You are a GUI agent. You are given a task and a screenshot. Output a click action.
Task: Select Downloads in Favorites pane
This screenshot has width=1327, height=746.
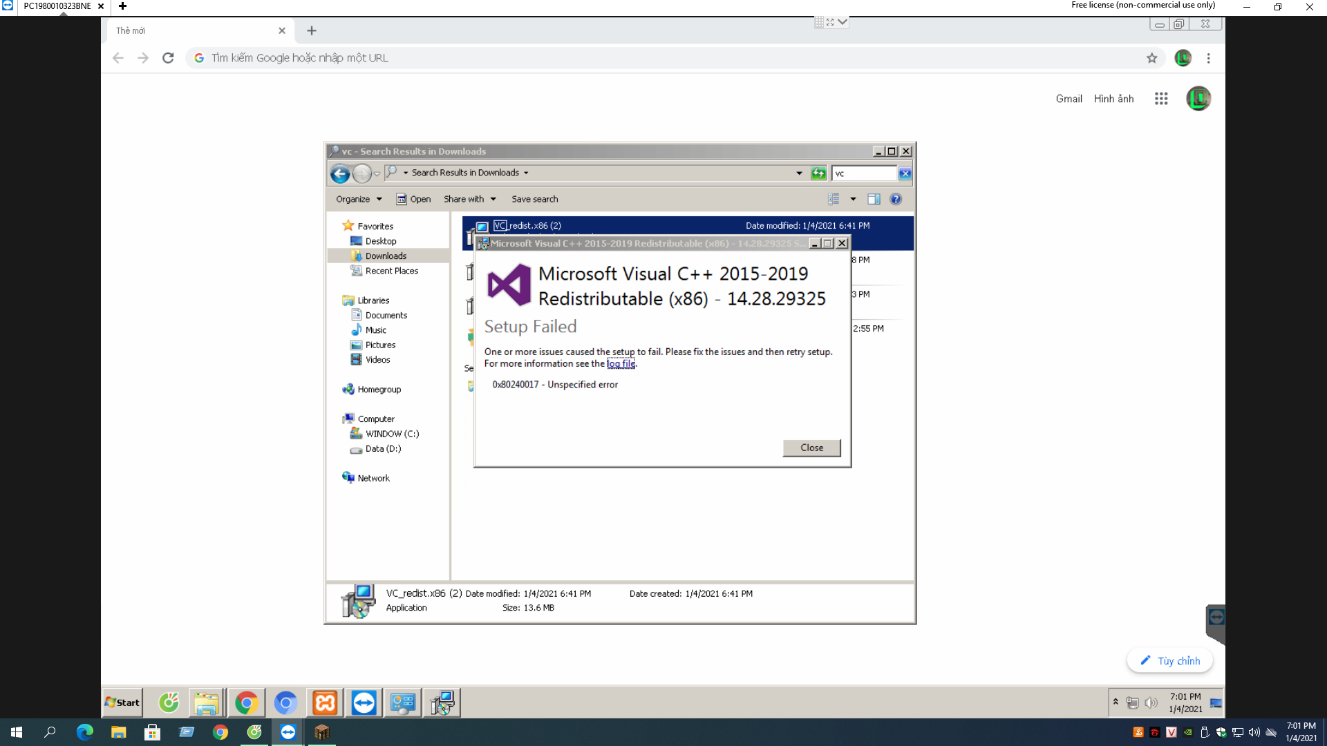pos(386,256)
